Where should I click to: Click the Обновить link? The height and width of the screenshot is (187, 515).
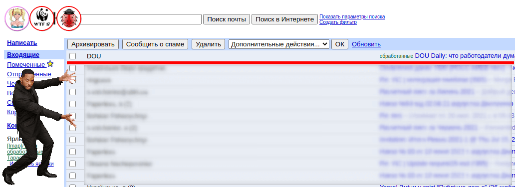[x=366, y=44]
